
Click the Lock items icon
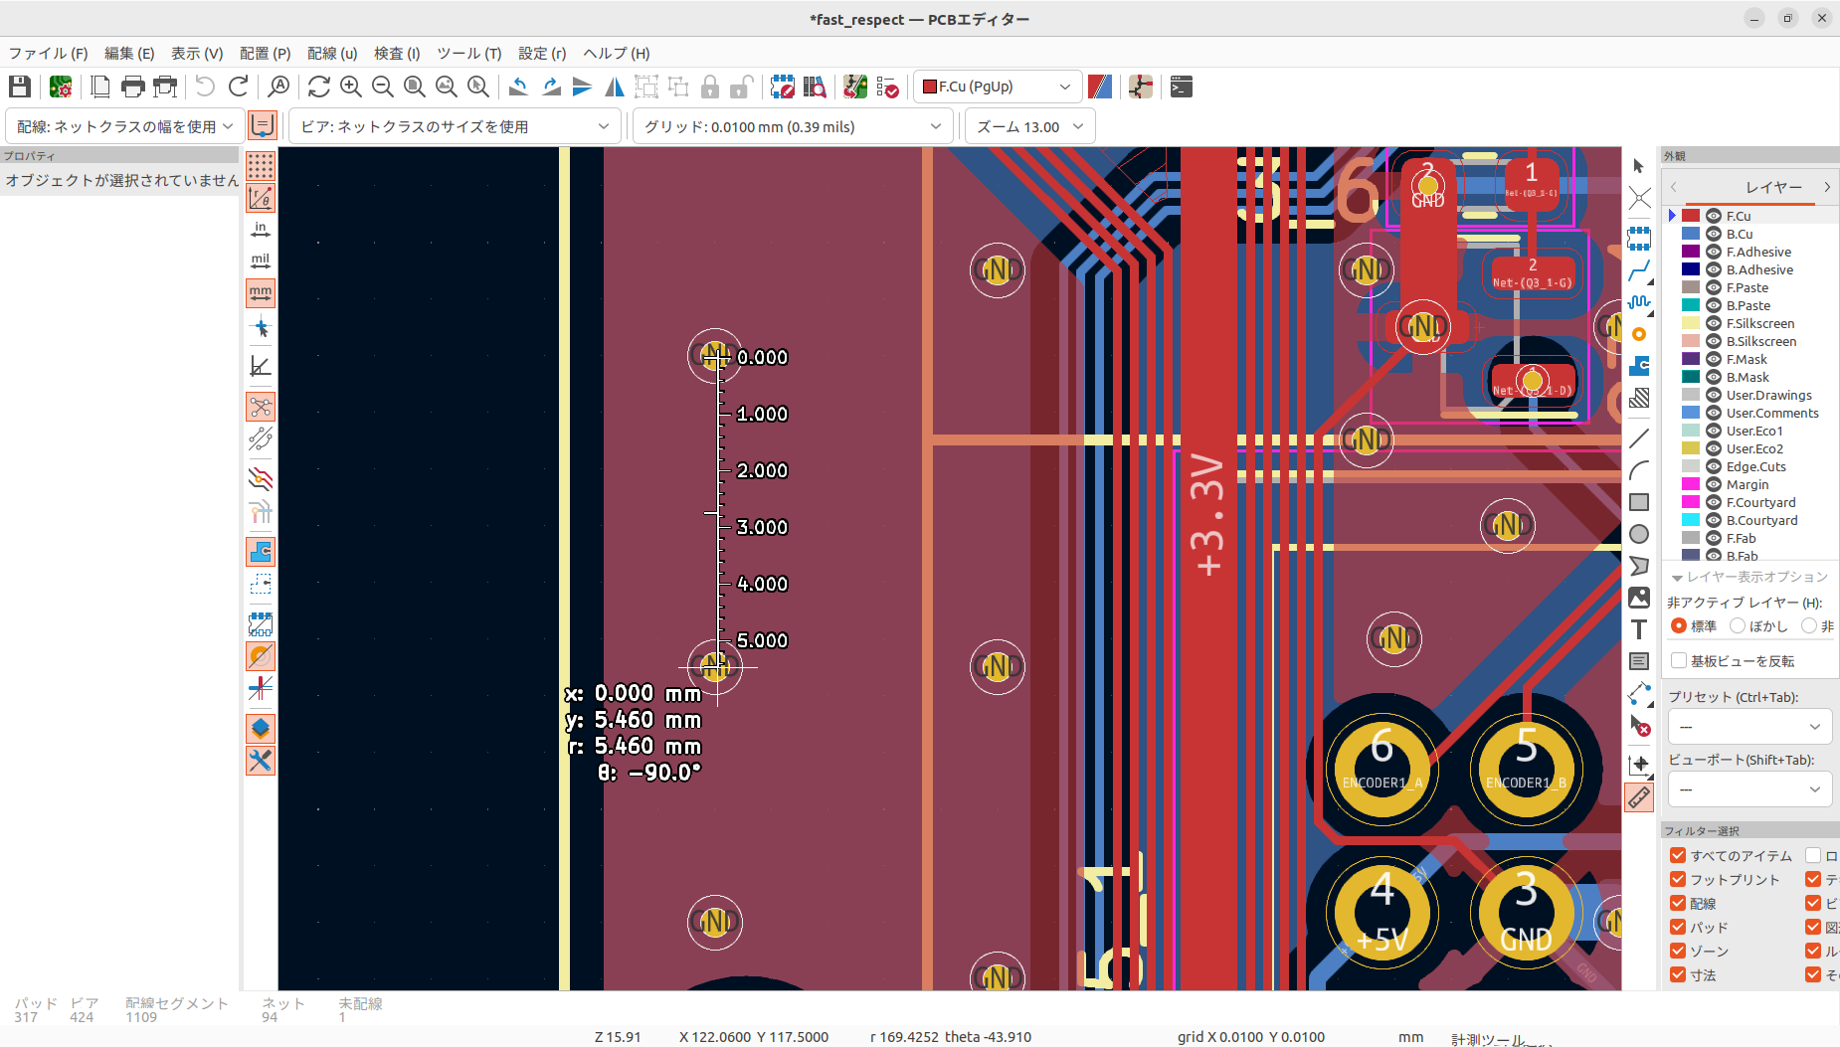coord(710,87)
